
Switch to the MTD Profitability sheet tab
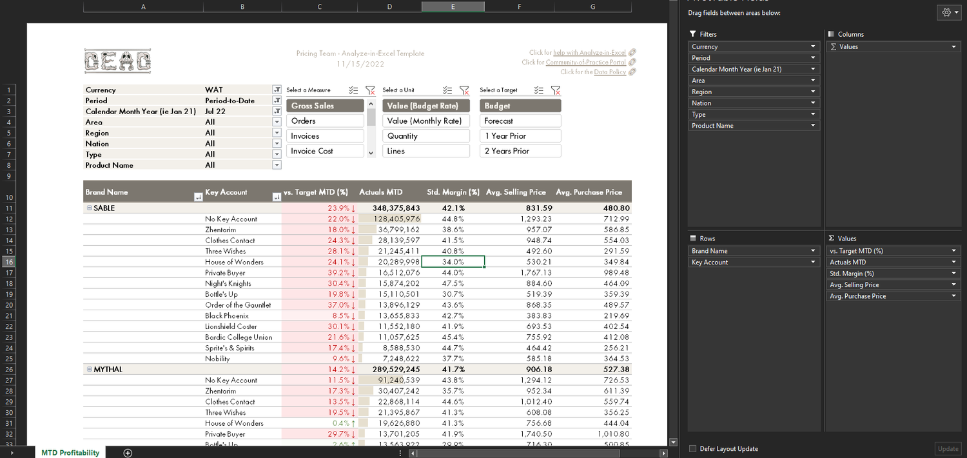click(70, 452)
